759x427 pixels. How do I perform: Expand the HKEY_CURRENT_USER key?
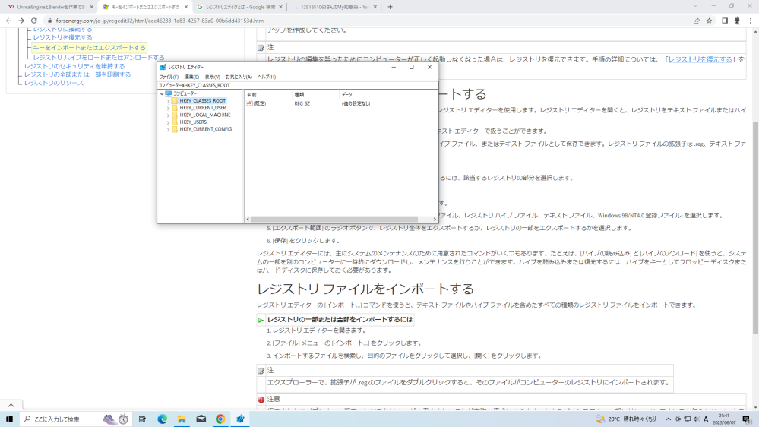(x=168, y=108)
